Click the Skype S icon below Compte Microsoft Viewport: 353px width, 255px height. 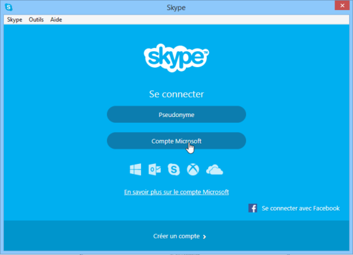(174, 169)
